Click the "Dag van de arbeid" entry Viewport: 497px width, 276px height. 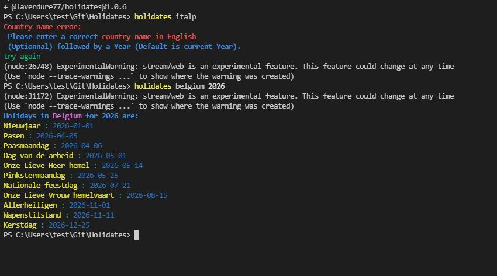39,156
